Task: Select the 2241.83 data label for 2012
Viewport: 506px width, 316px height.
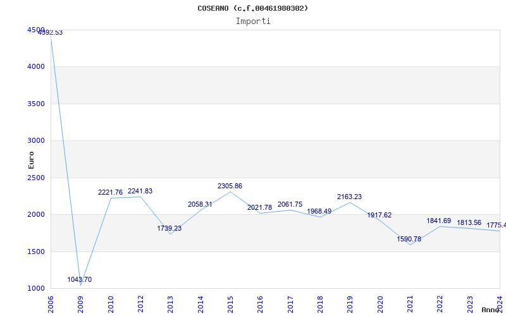Action: point(140,191)
